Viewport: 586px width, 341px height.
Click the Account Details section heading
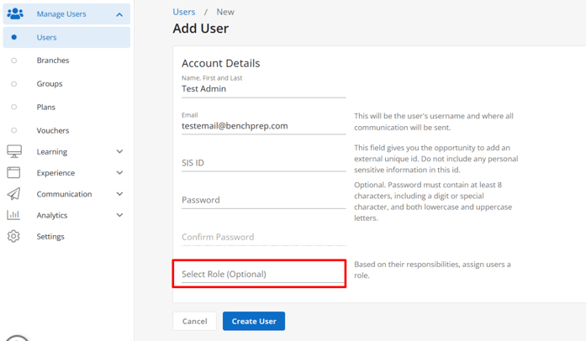(x=221, y=63)
